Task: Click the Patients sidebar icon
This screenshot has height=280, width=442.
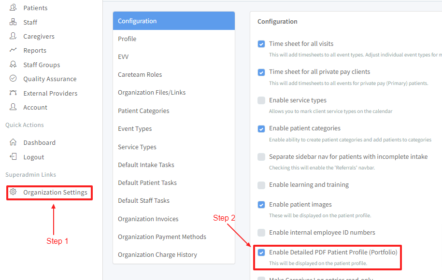Action: click(x=13, y=8)
